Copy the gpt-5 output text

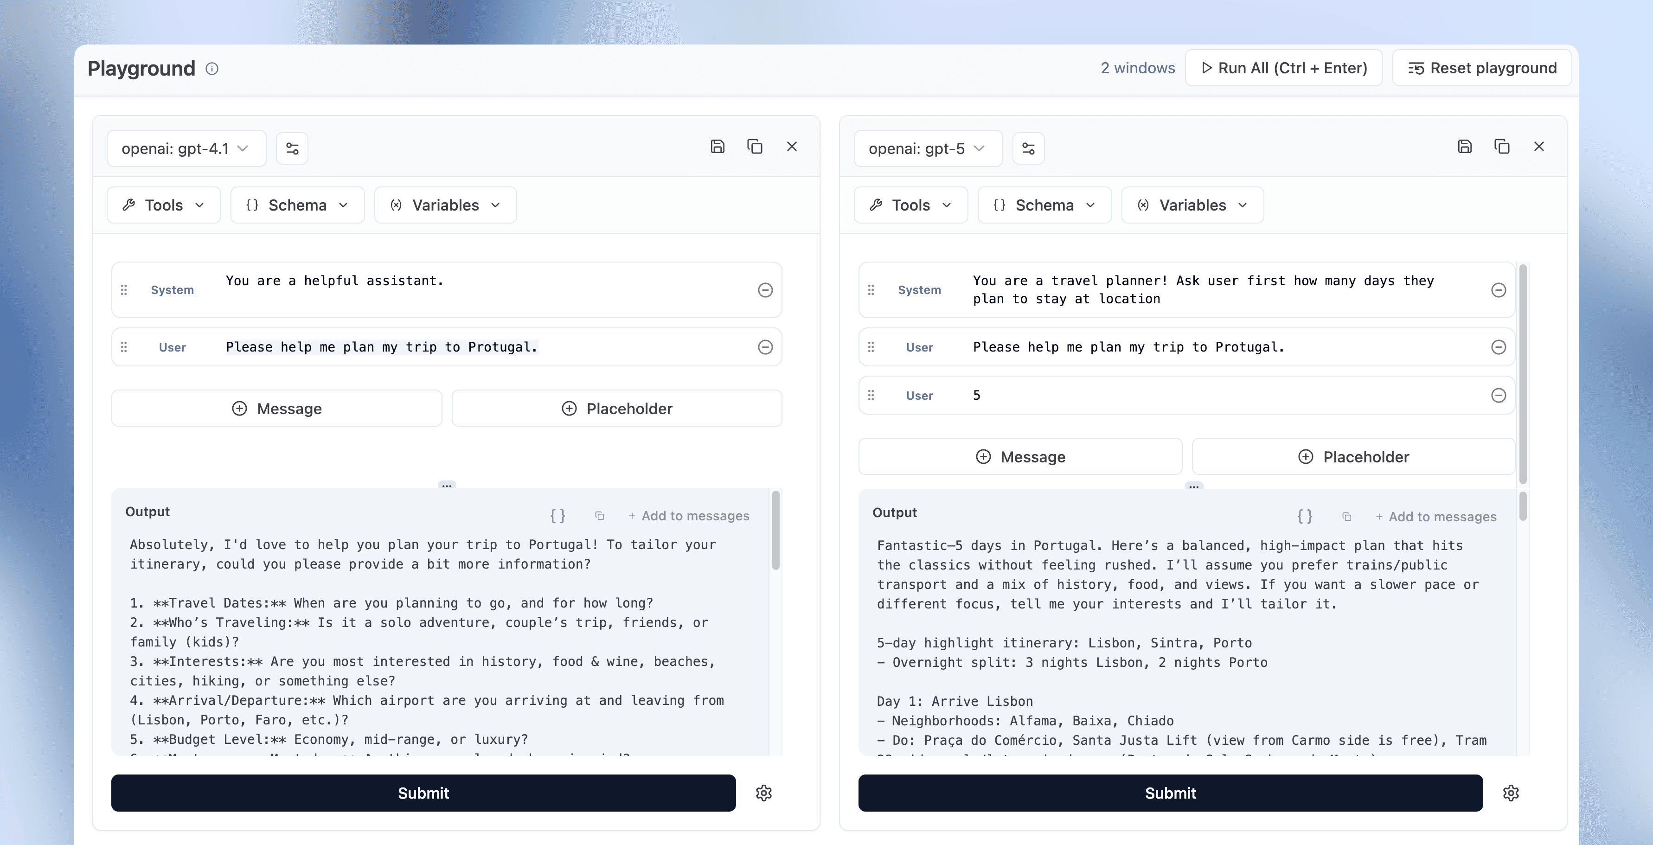click(x=1346, y=517)
